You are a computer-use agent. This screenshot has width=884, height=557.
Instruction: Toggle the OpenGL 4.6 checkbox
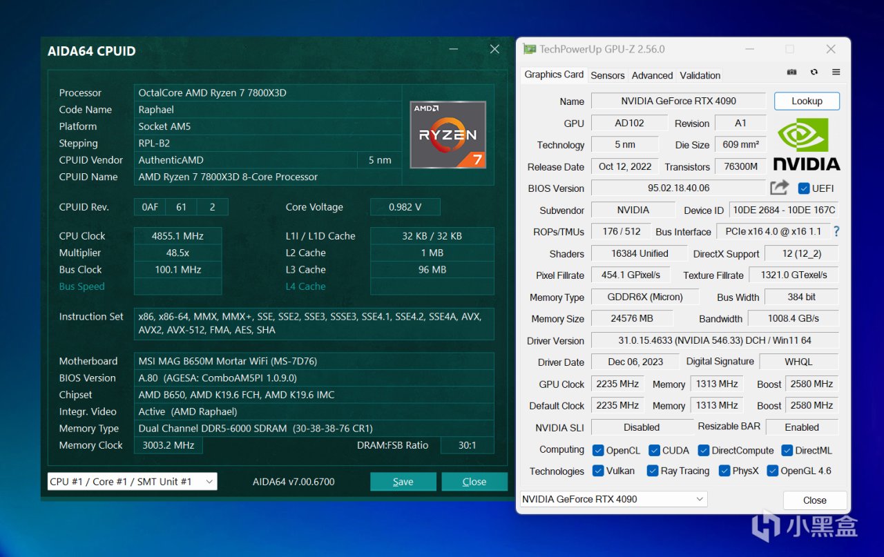coord(772,471)
